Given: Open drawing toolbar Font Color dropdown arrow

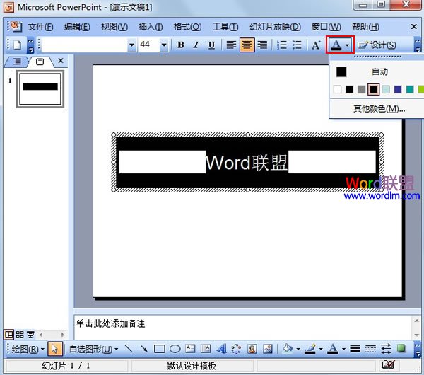Looking at the screenshot, I should point(343,349).
